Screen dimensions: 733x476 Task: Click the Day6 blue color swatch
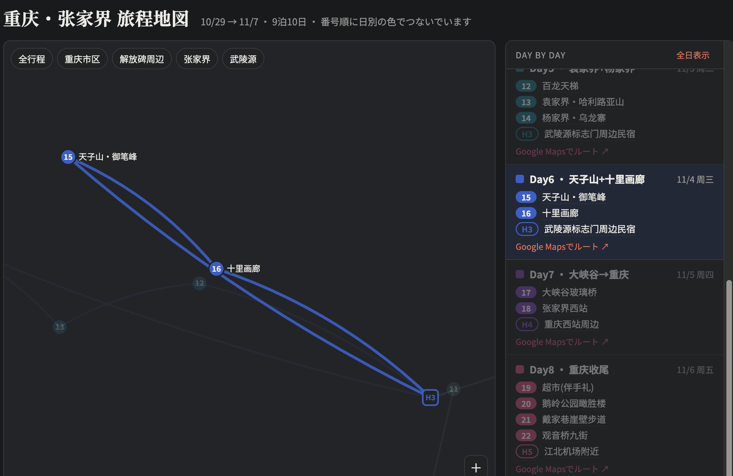coord(520,179)
